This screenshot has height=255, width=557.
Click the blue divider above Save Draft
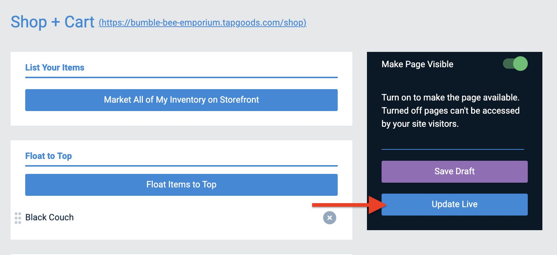coord(453,149)
